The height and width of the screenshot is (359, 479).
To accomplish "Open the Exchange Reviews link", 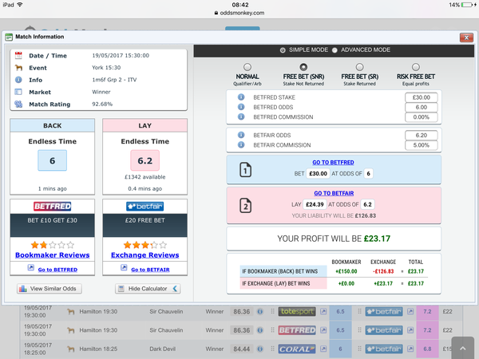I will 144,255.
